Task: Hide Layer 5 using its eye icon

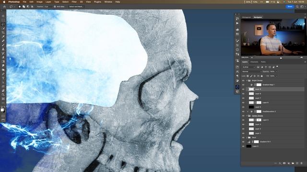Action: pos(243,107)
